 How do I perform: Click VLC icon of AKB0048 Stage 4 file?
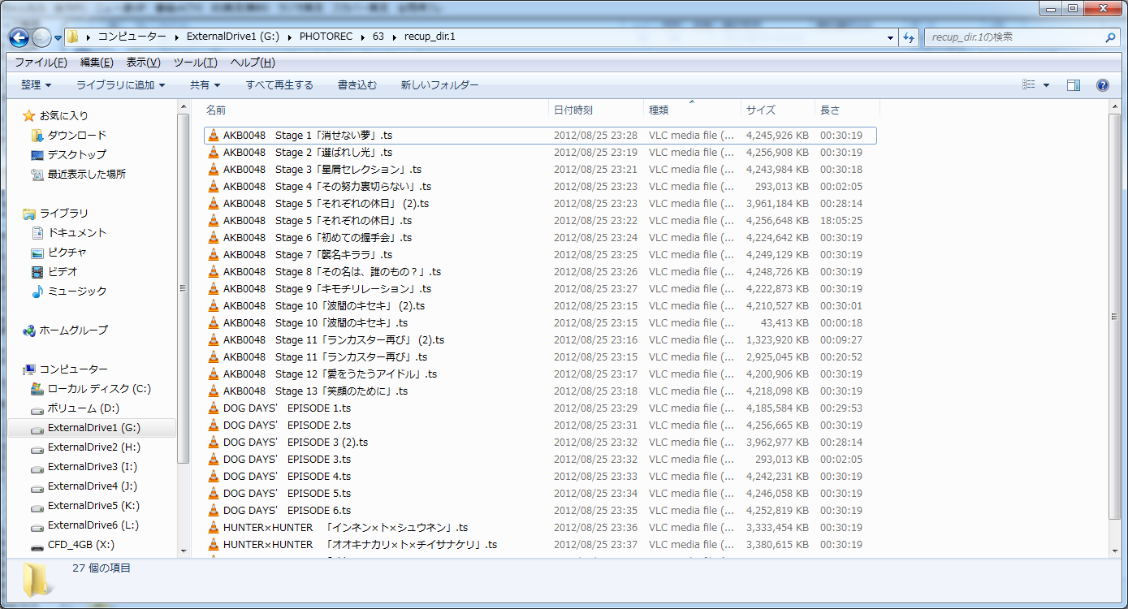pos(214,187)
